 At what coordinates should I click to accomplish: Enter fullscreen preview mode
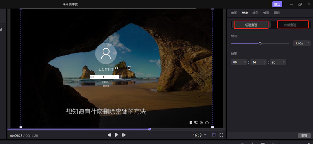pos(221,135)
